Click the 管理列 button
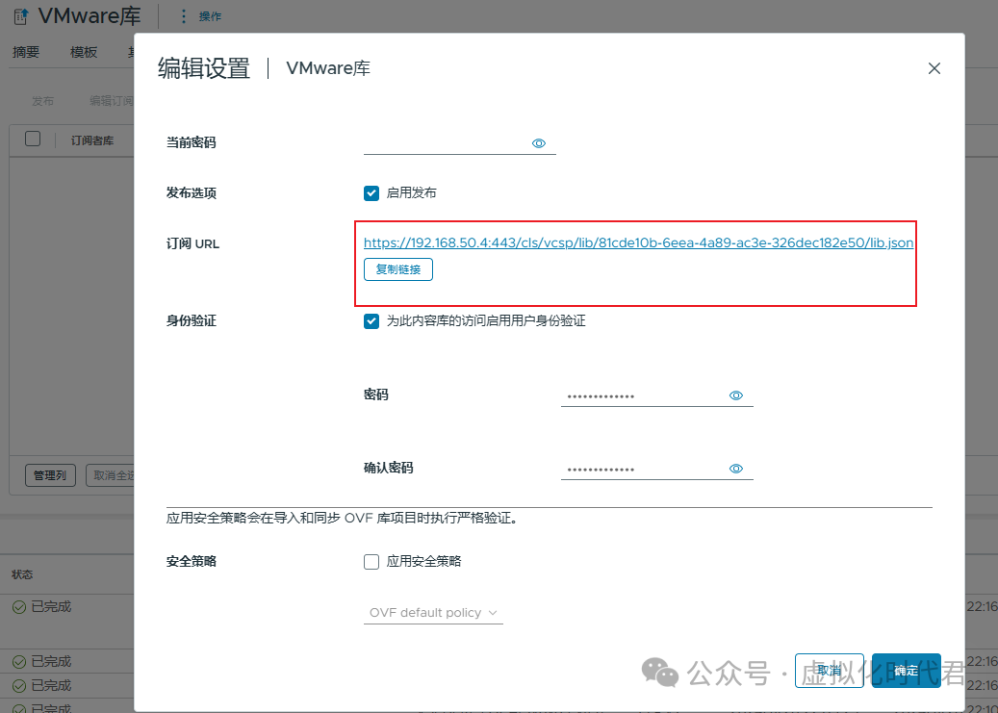Screen dimensions: 998x713 (50, 475)
